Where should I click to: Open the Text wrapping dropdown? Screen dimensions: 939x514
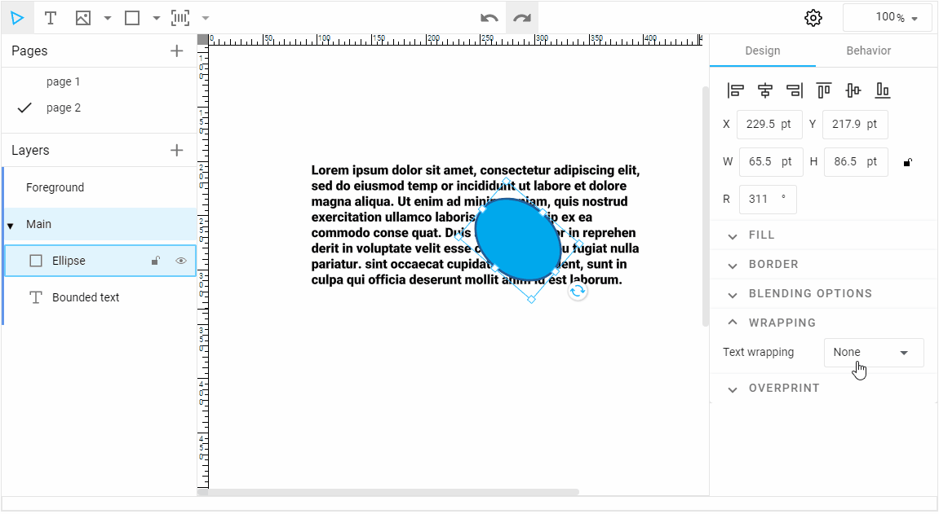point(873,352)
